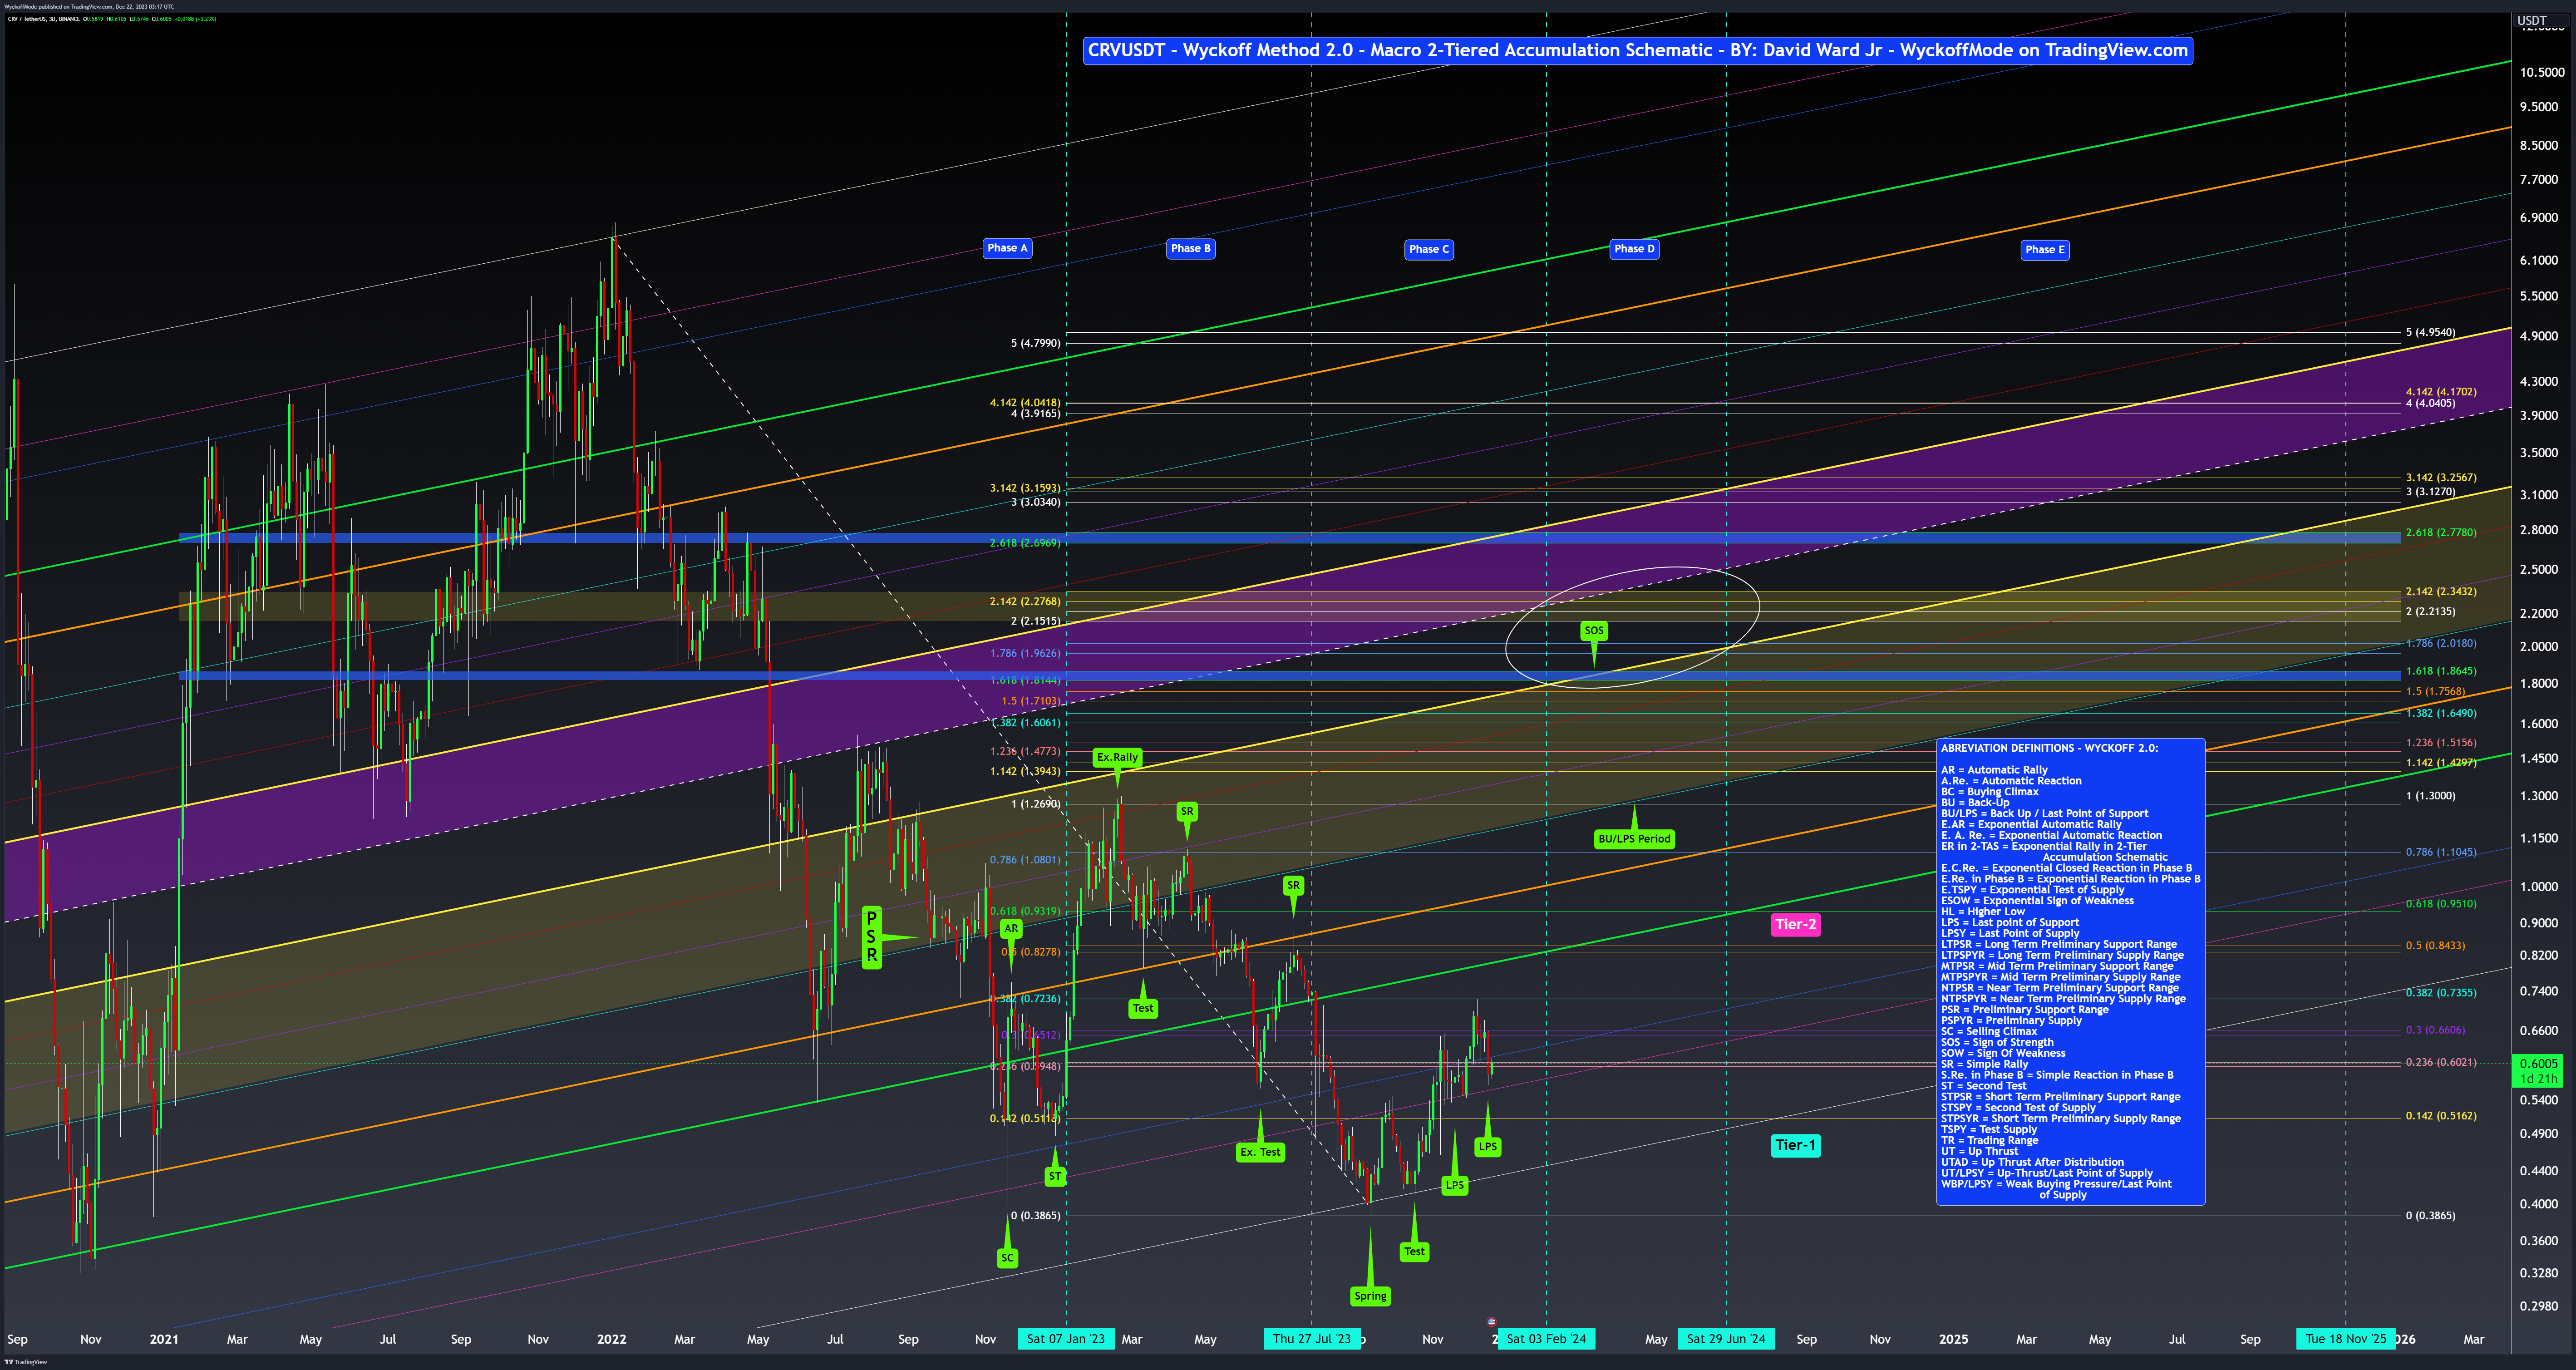Click the right-side label 0.5 (0.8433)

[x=2435, y=945]
